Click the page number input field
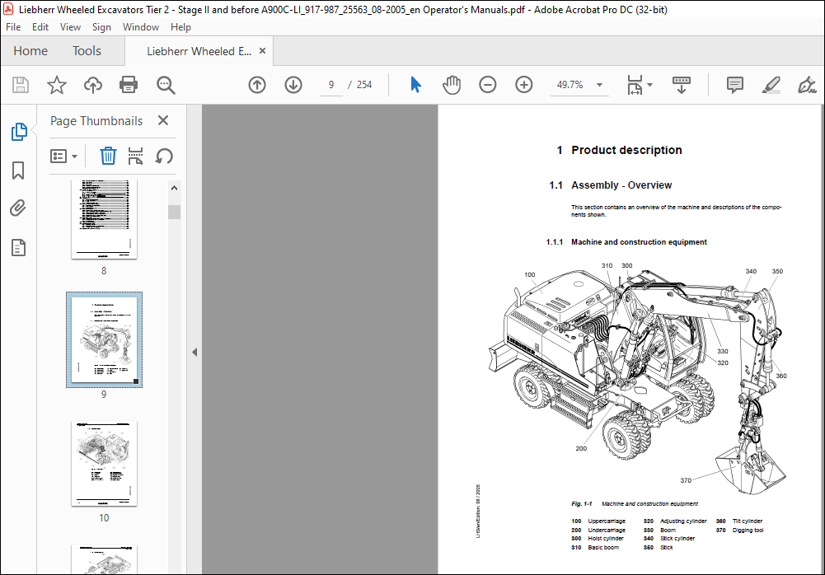The height and width of the screenshot is (575, 825). coord(331,85)
